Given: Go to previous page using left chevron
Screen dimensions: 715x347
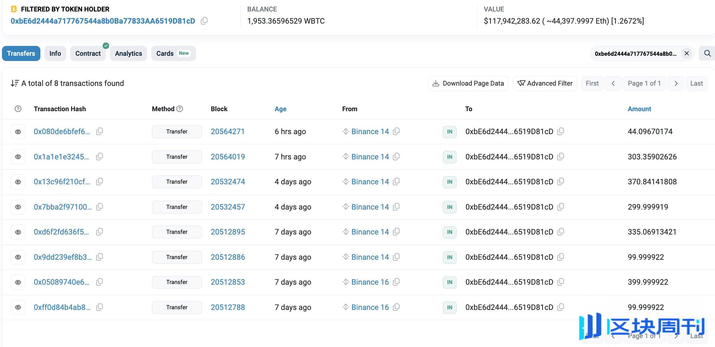Looking at the screenshot, I should tap(613, 83).
